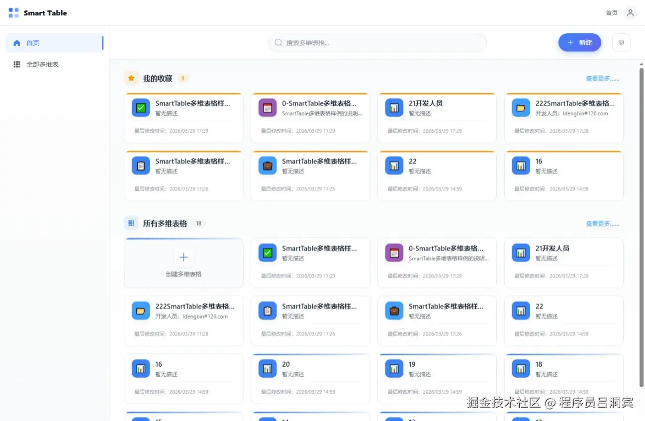Screen dimensions: 645x421
Task: Open the user avatar icon in the header
Action: 630,13
